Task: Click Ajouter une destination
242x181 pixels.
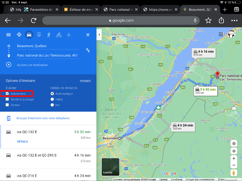Action: click(x=33, y=65)
